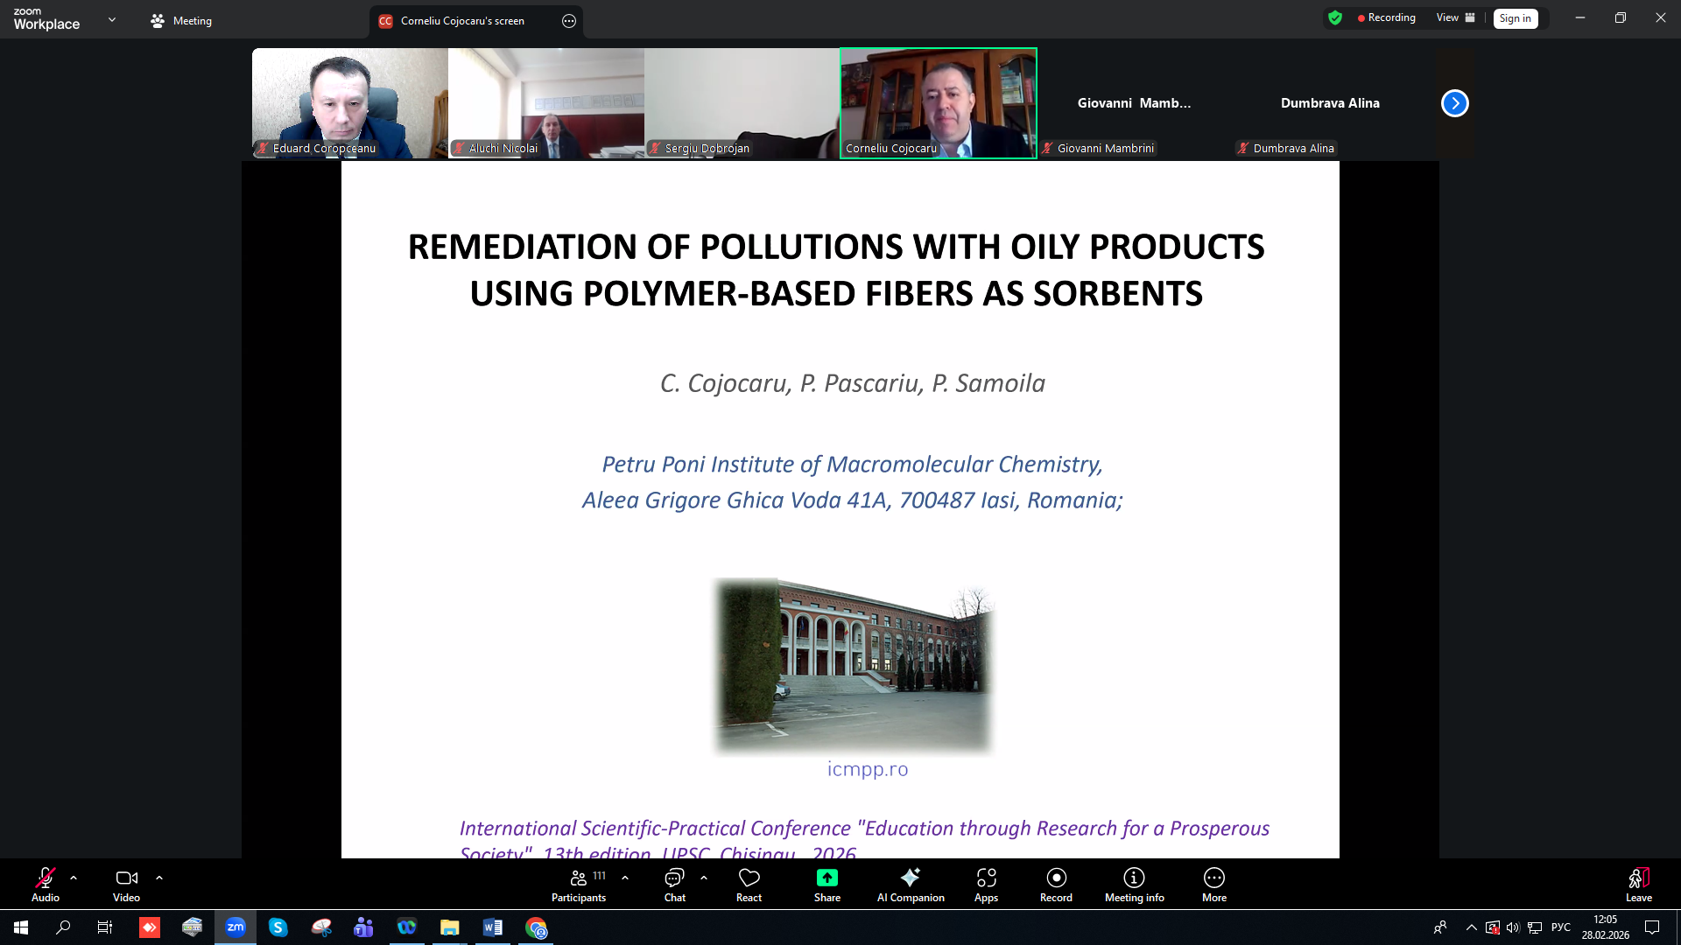Click the green Share screen icon
This screenshot has width=1681, height=945.
826,878
